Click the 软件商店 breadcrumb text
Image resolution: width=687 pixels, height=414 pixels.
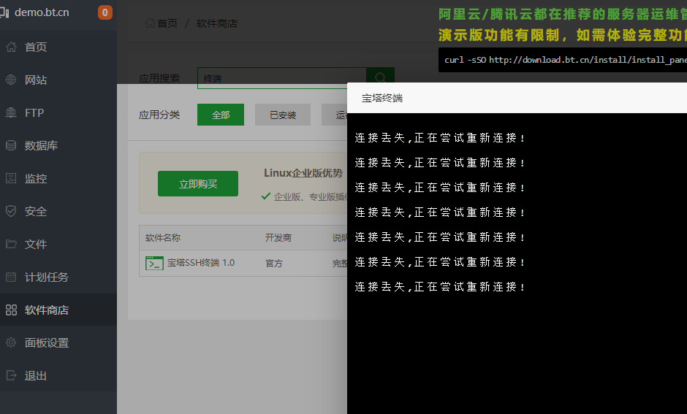(x=217, y=23)
